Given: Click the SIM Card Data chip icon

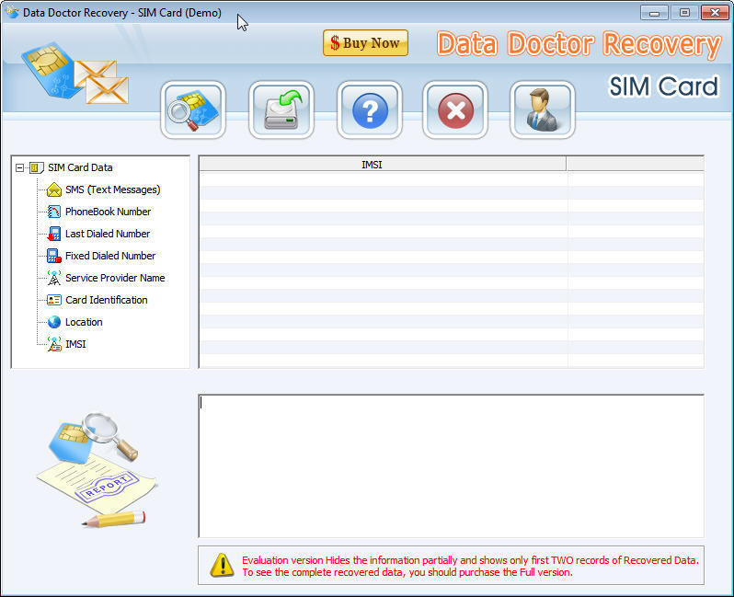Looking at the screenshot, I should [x=36, y=167].
